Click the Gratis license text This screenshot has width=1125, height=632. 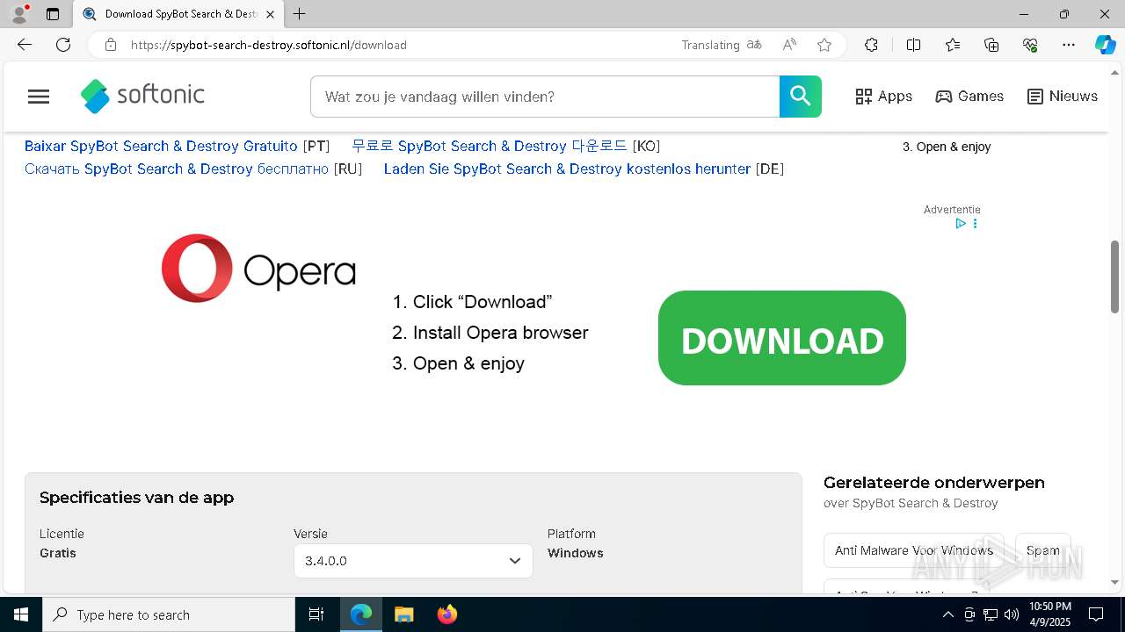58,553
